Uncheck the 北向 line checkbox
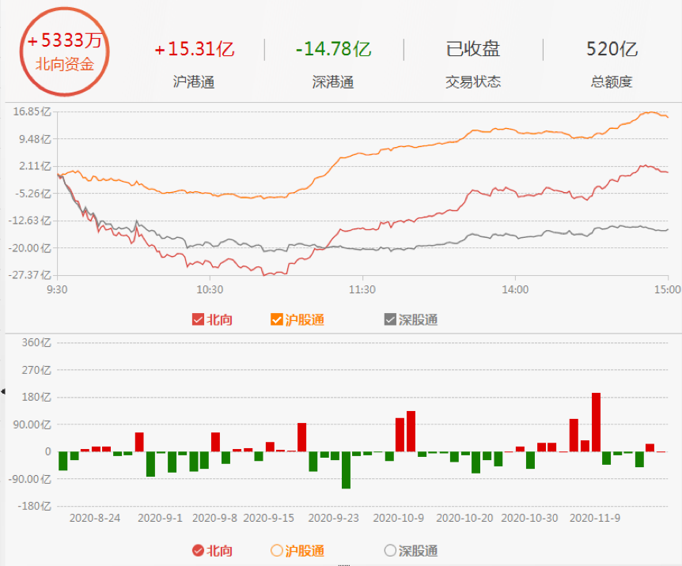The height and width of the screenshot is (566, 682). click(x=198, y=319)
